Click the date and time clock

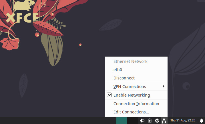(183, 121)
